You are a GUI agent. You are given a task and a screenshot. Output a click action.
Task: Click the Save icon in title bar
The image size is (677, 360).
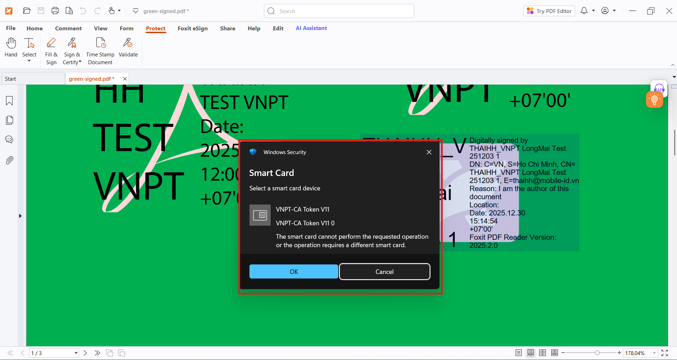click(41, 11)
